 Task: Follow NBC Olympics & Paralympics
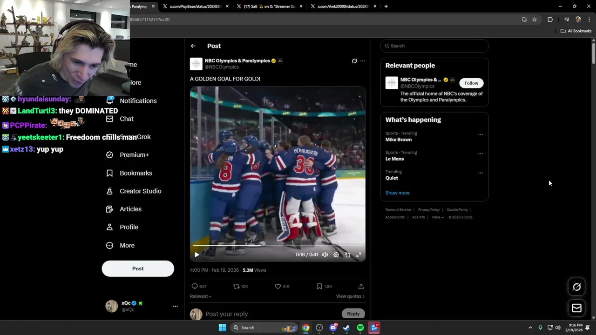(x=471, y=83)
